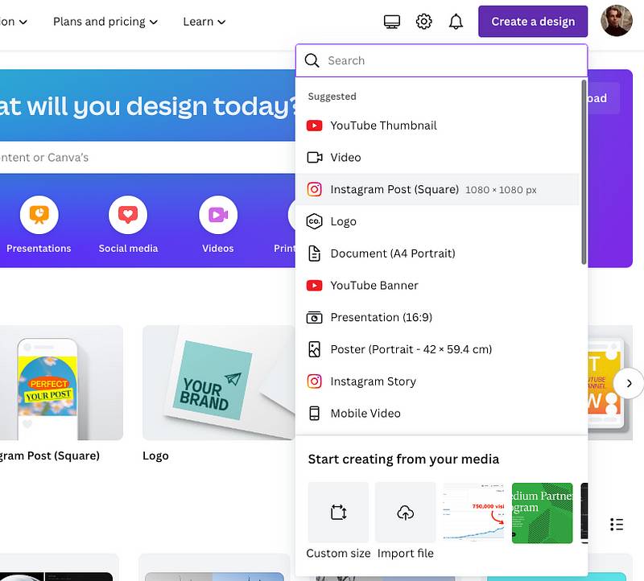Open the green Partner Program media thumbnail
The width and height of the screenshot is (644, 581).
(542, 513)
